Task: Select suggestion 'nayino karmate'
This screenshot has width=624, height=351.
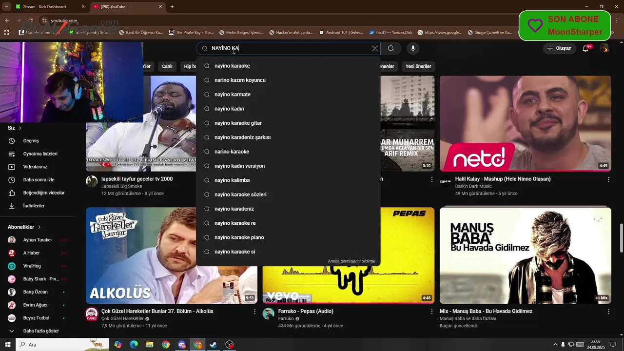Action: (288, 95)
